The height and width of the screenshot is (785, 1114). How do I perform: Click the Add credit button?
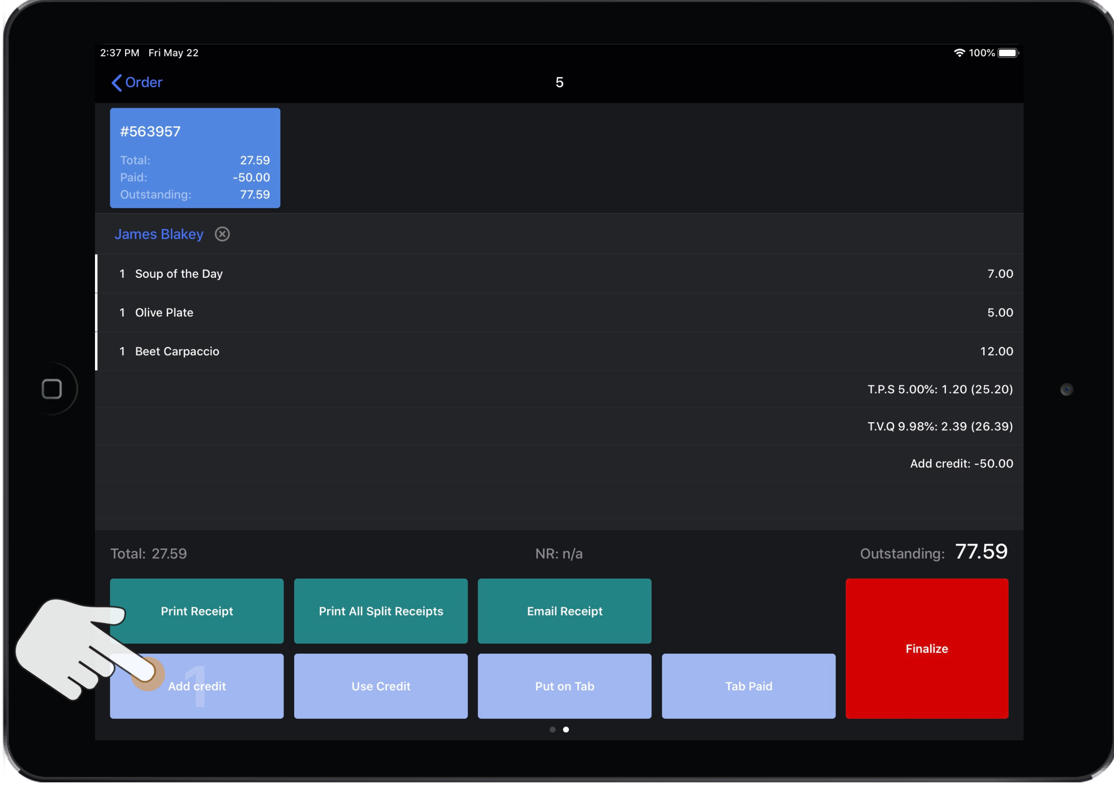click(x=196, y=685)
